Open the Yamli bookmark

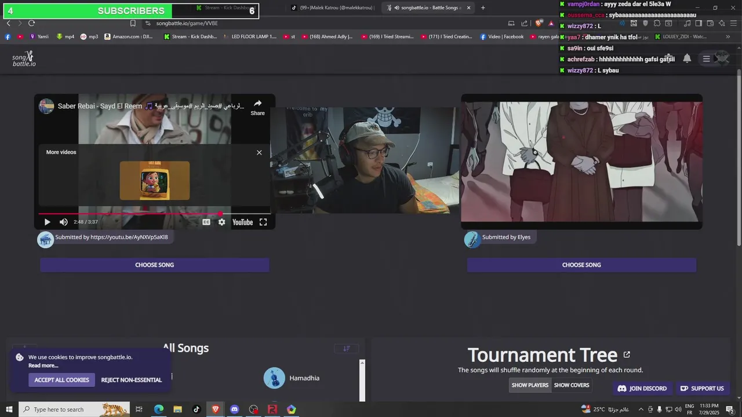[x=39, y=36]
